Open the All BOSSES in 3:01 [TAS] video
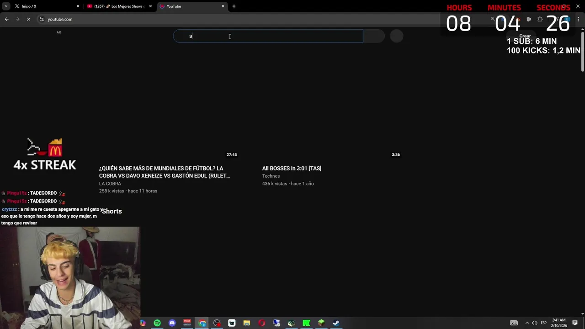585x329 pixels. pyautogui.click(x=292, y=169)
